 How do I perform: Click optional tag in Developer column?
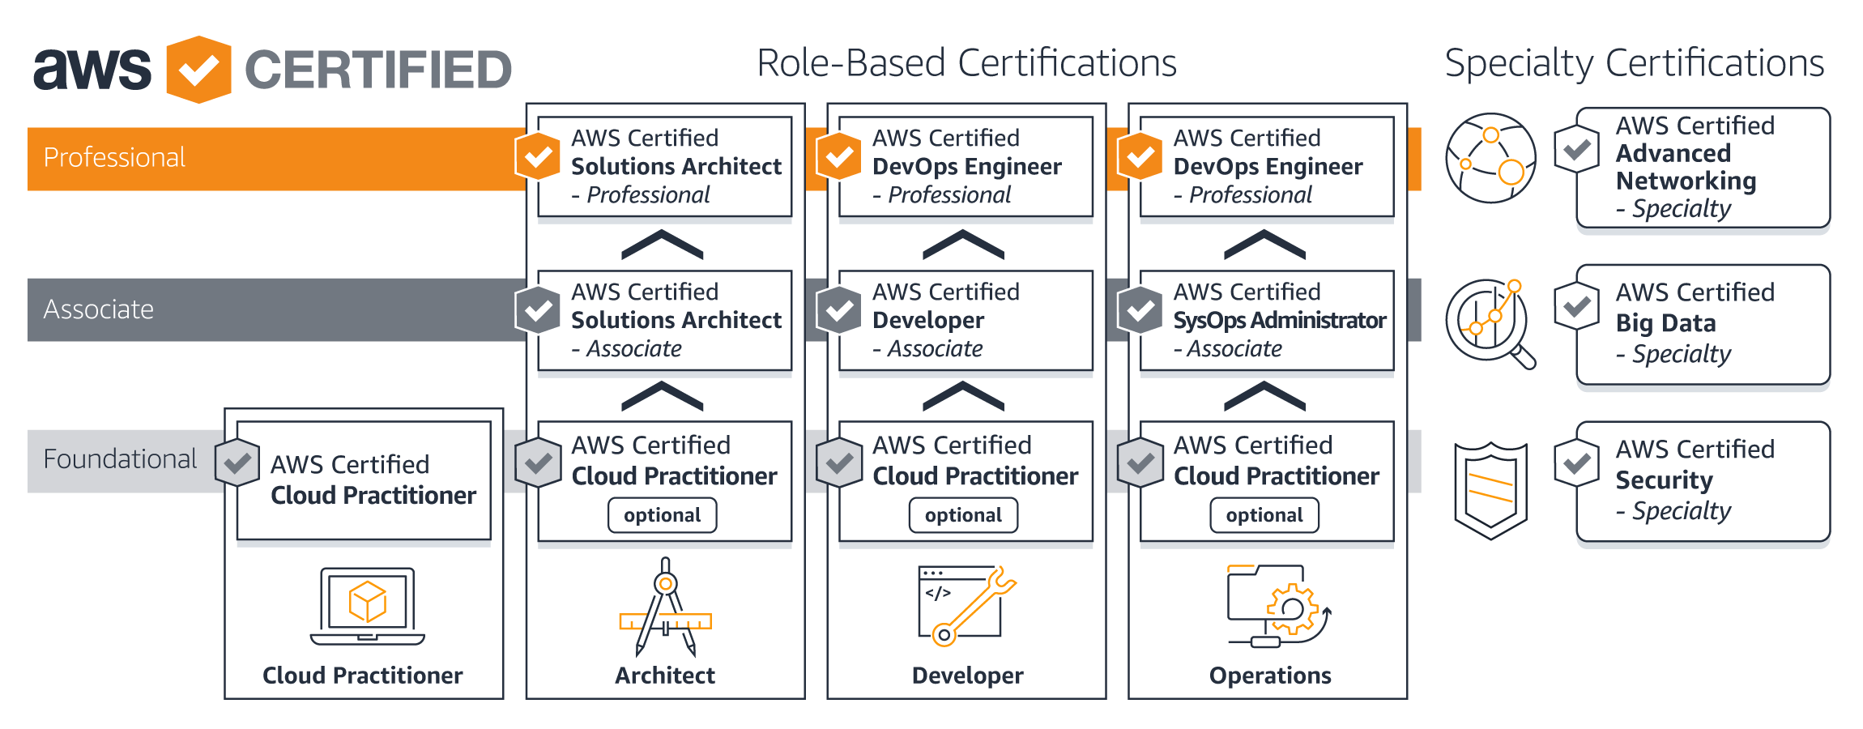(964, 515)
